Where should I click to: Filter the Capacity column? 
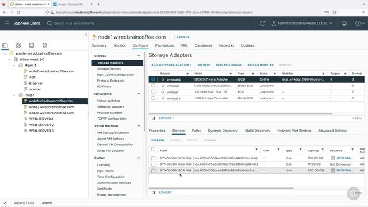point(323,149)
